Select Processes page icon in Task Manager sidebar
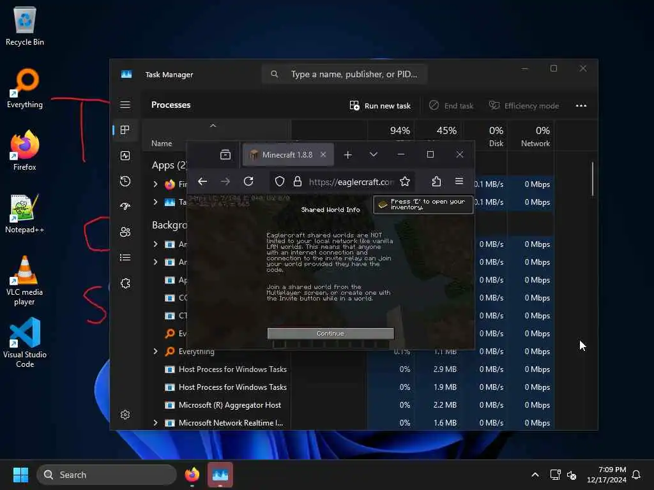This screenshot has height=490, width=654. pyautogui.click(x=125, y=130)
